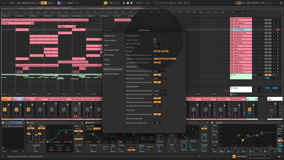Click the Solo exclusive button
284x160 pixels.
165,52
